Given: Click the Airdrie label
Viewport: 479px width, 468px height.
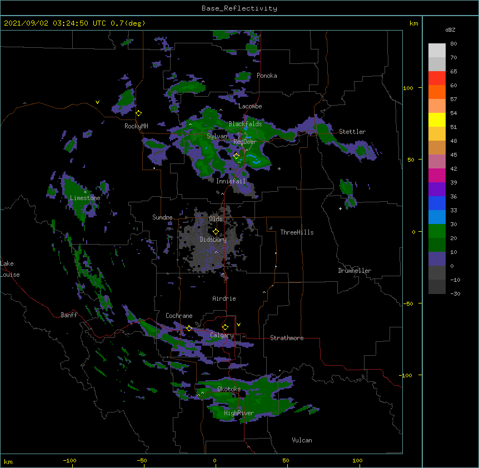Looking at the screenshot, I should [x=224, y=298].
